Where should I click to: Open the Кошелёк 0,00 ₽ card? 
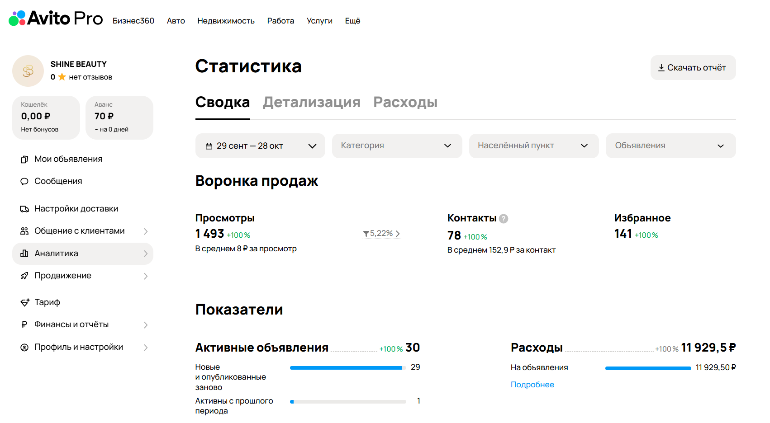46,117
